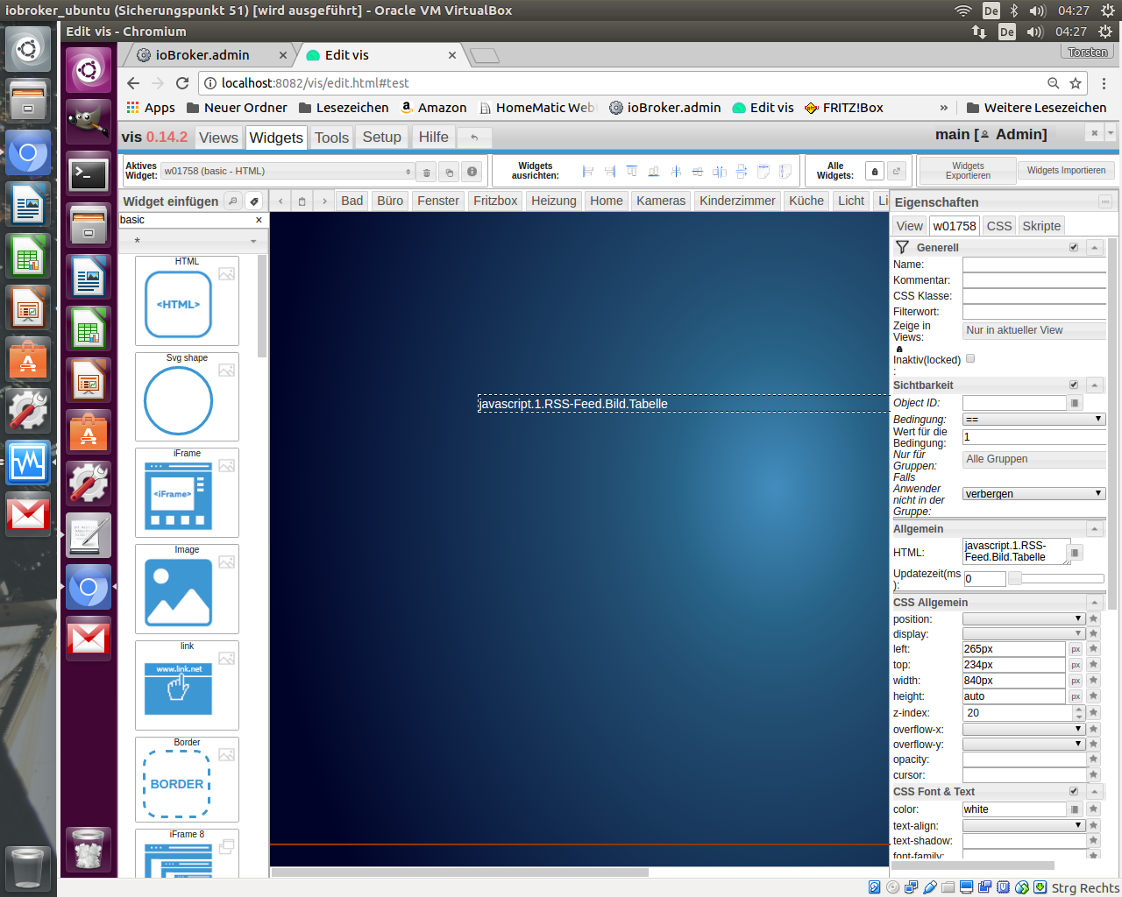Click Widgets Exportieren button

click(x=968, y=171)
